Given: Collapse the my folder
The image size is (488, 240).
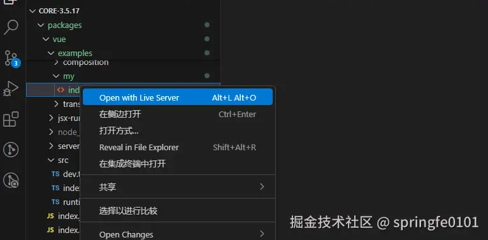Looking at the screenshot, I should (x=56, y=76).
